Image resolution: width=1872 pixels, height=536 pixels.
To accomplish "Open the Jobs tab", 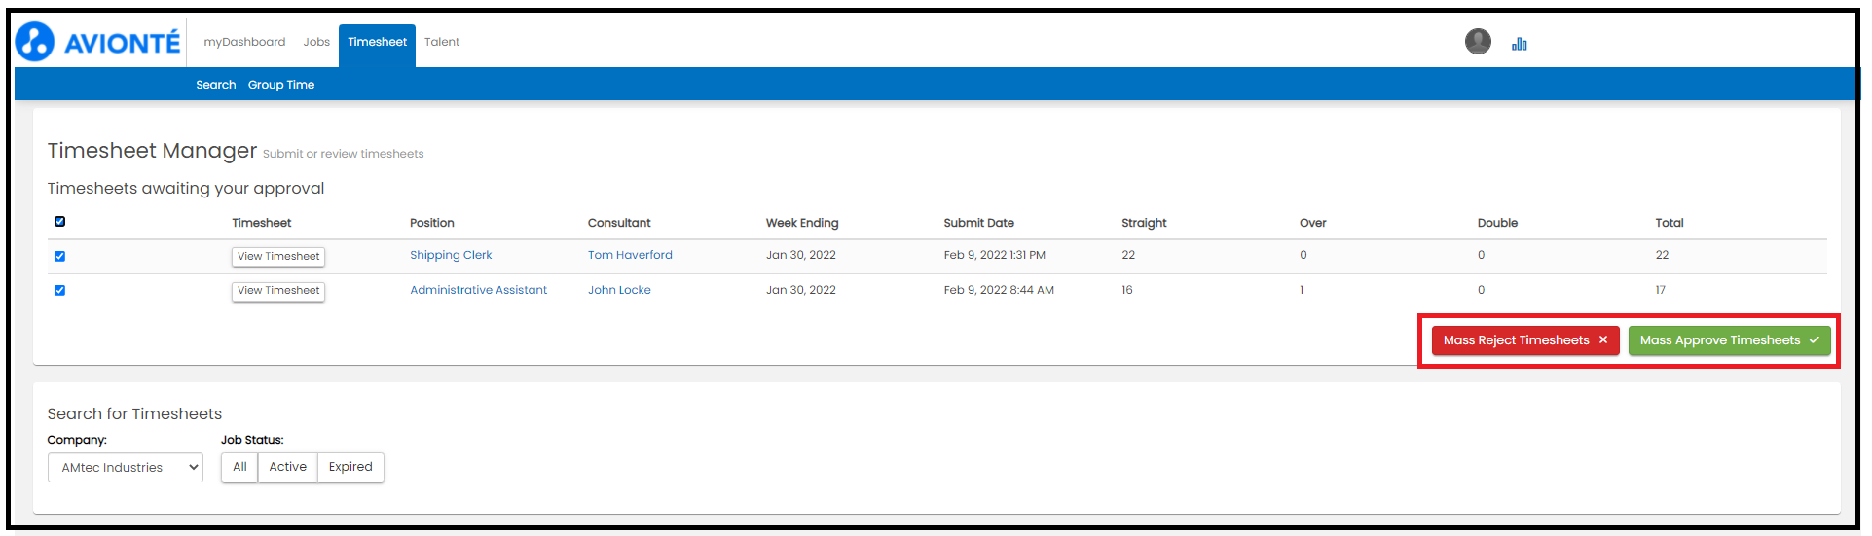I will click(316, 42).
